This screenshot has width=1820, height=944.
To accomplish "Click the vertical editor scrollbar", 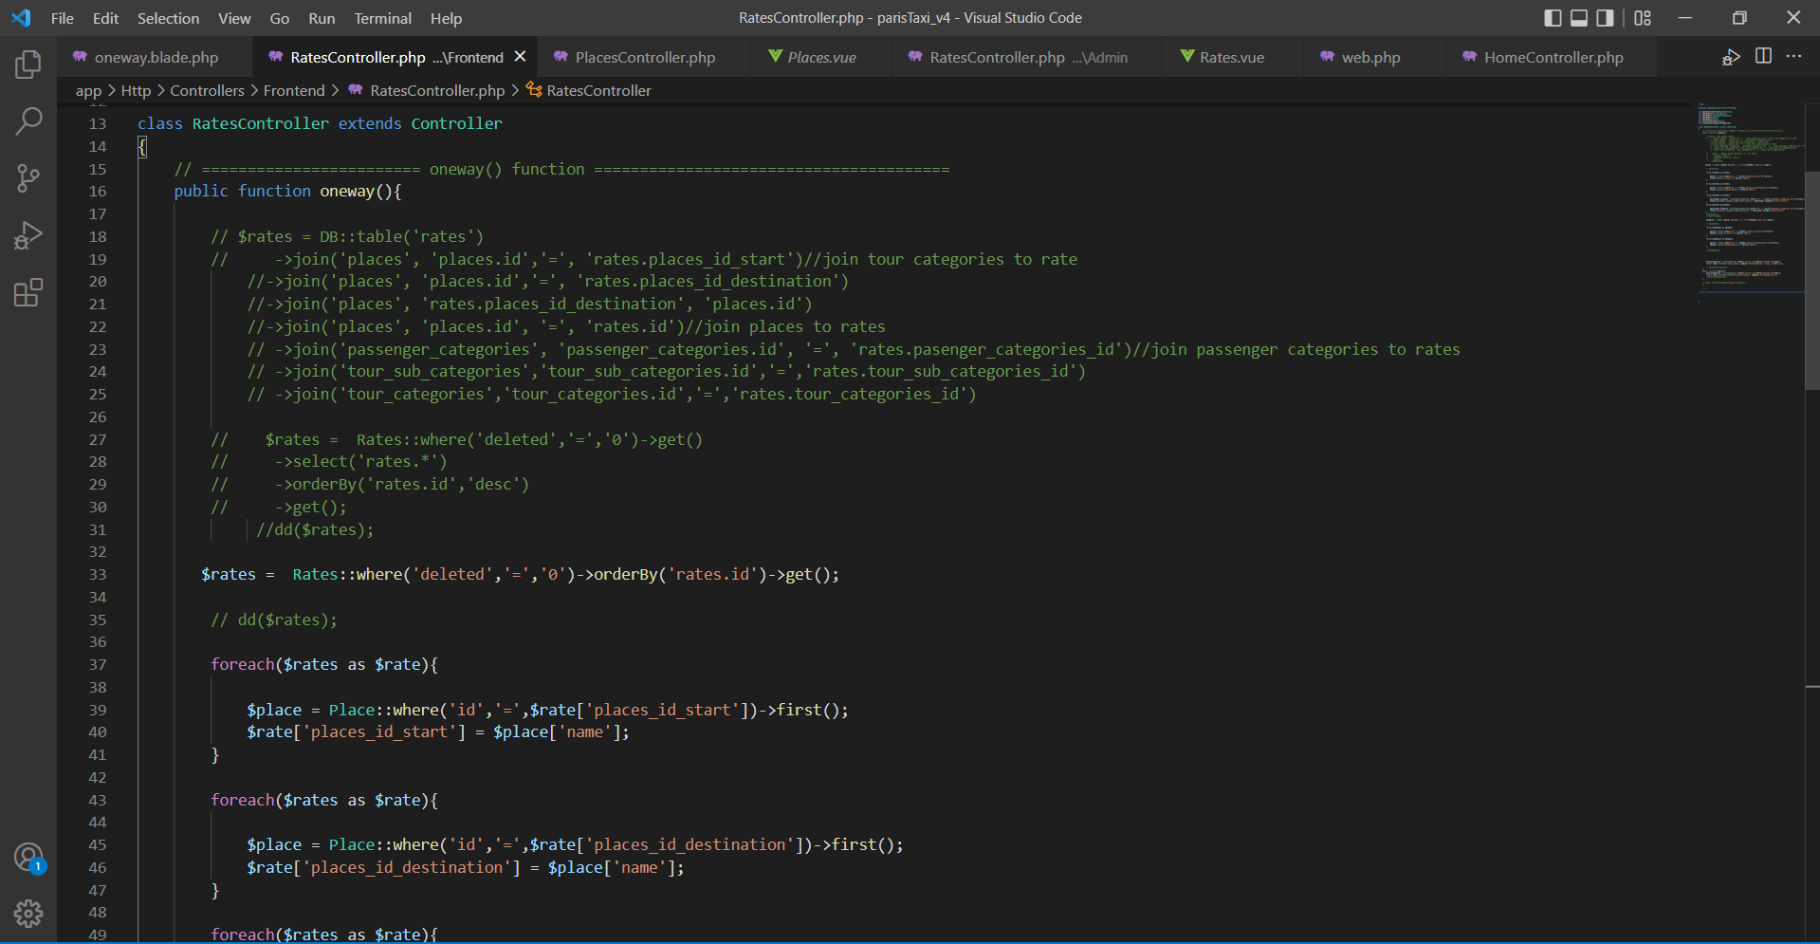I will [1812, 281].
